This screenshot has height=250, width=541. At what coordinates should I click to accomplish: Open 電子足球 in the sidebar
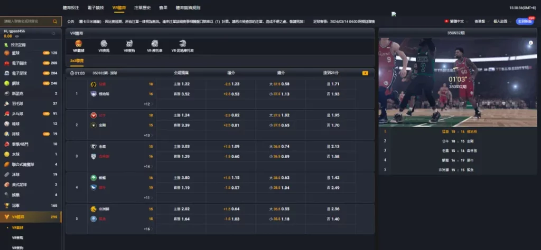(x=31, y=73)
